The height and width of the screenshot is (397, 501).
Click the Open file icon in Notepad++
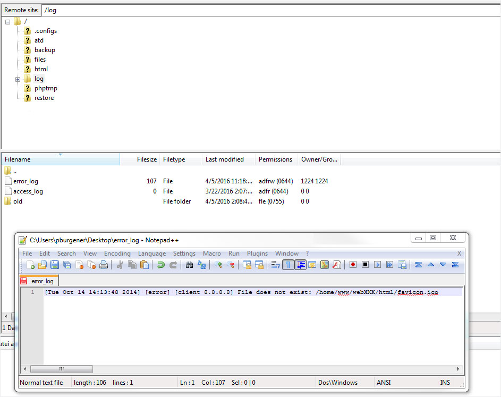[x=43, y=265]
